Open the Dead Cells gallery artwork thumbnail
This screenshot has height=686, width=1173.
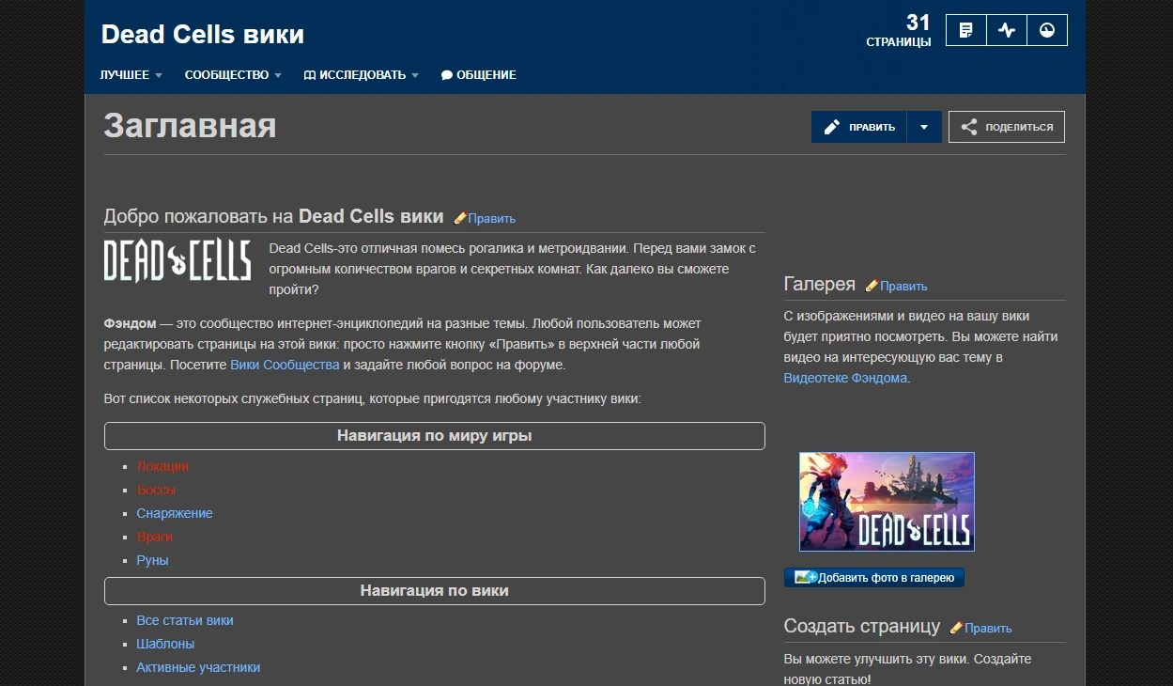pyautogui.click(x=887, y=502)
